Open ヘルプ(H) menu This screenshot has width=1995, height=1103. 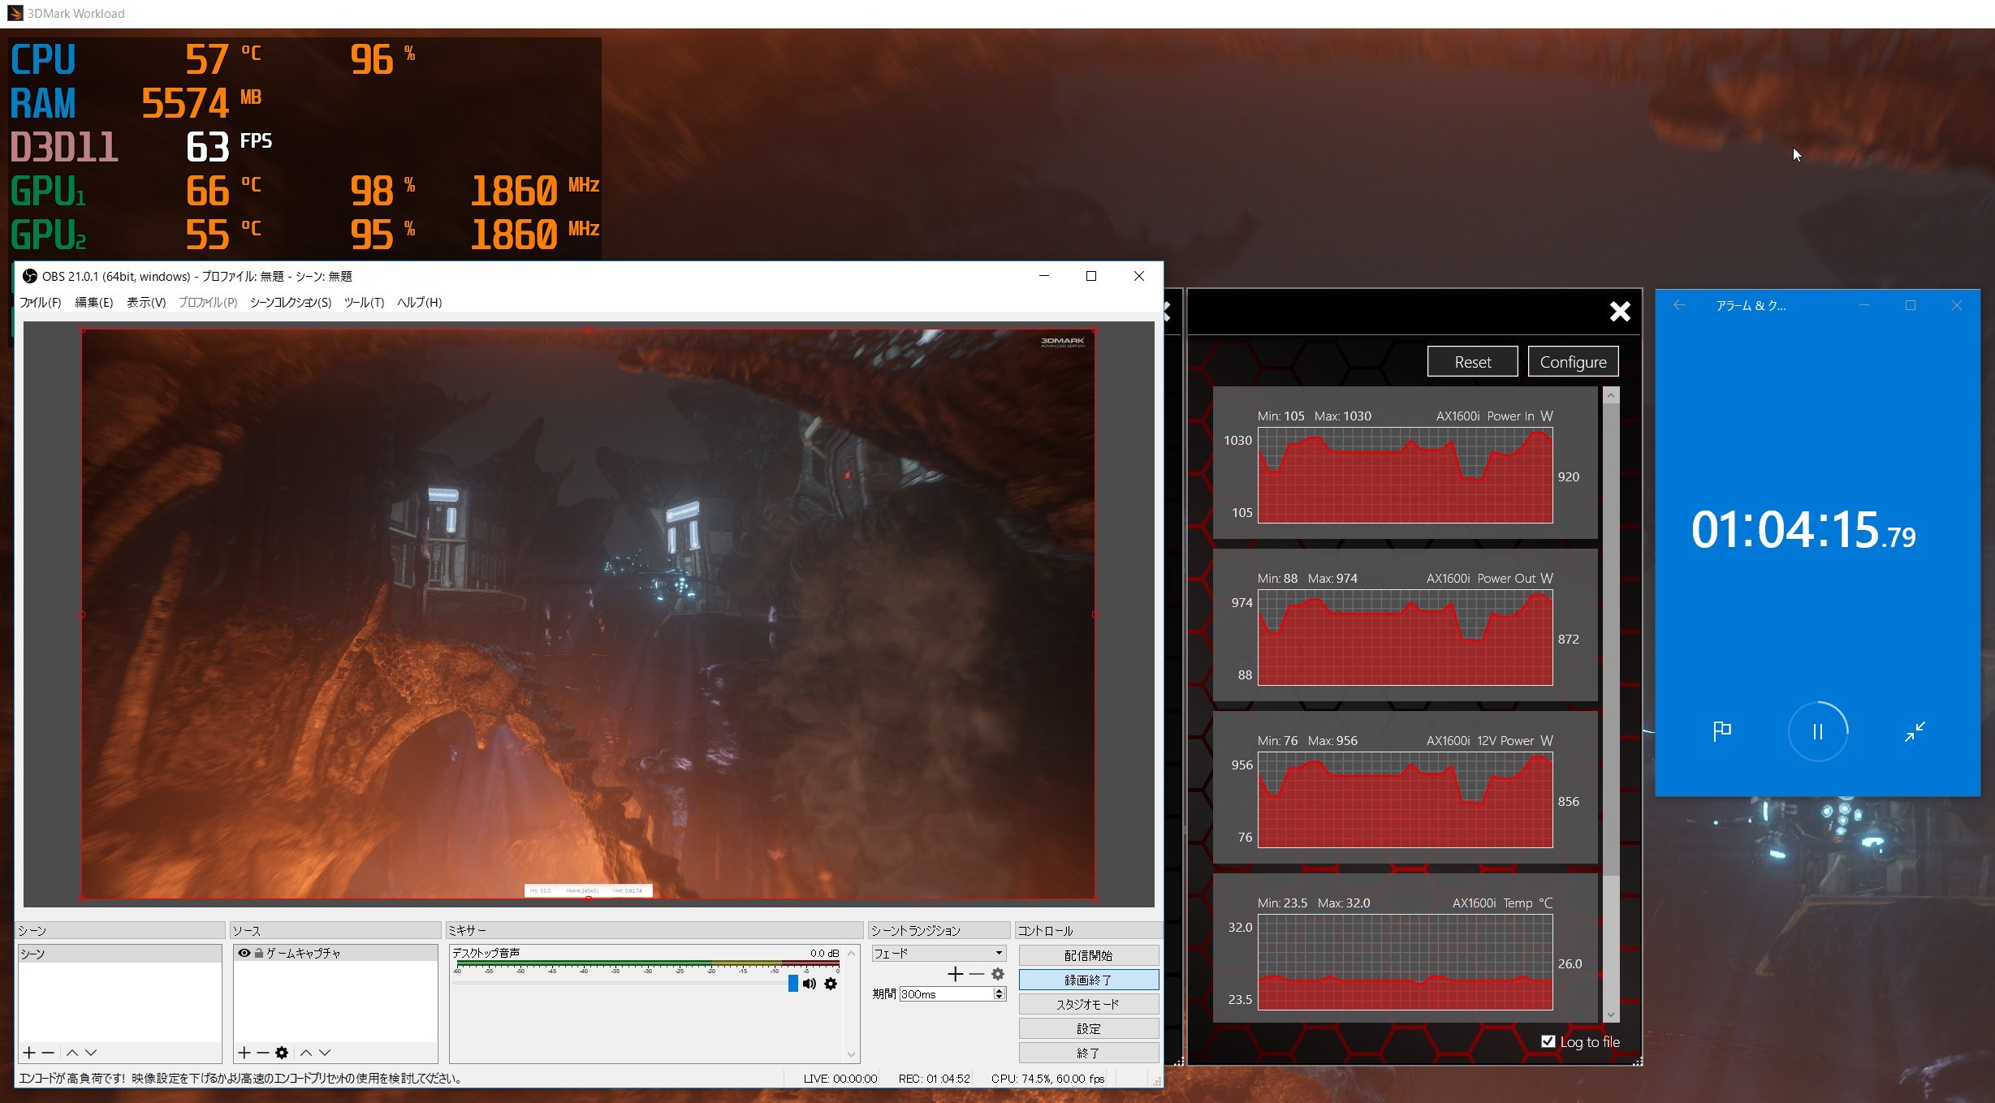[x=419, y=302]
